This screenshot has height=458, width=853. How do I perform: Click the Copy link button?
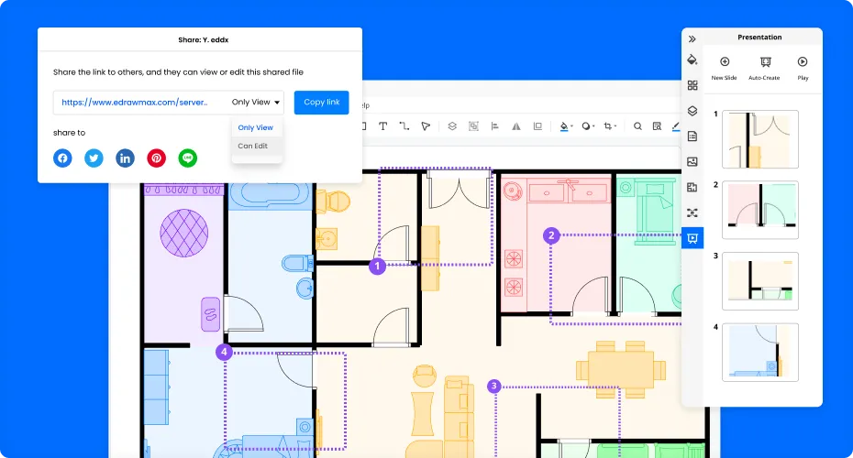coord(321,103)
